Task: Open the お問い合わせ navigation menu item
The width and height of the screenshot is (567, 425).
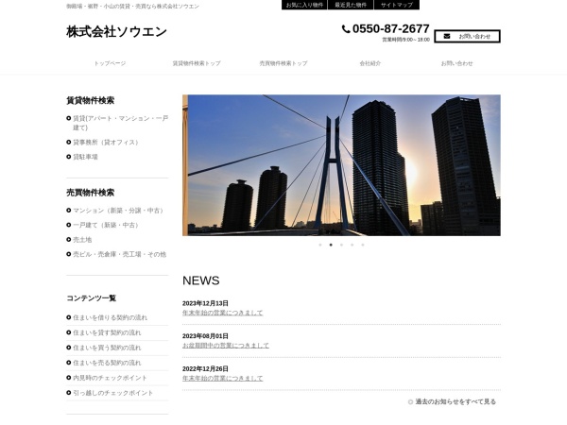Action: coord(457,63)
